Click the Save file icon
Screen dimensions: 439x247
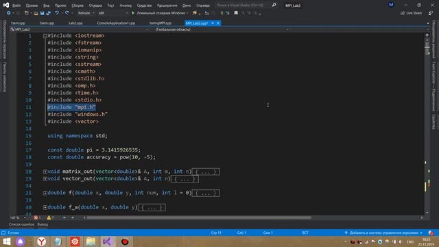42,13
